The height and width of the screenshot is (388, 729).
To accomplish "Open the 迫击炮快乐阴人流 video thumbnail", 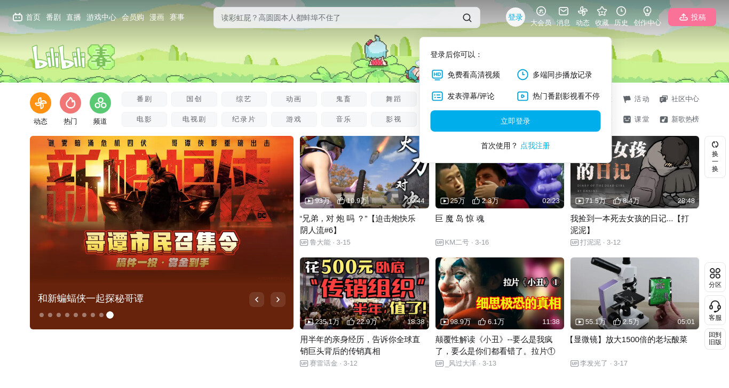I will click(364, 172).
